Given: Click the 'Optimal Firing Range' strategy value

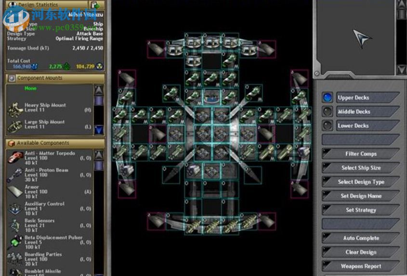Looking at the screenshot, I should [x=79, y=38].
